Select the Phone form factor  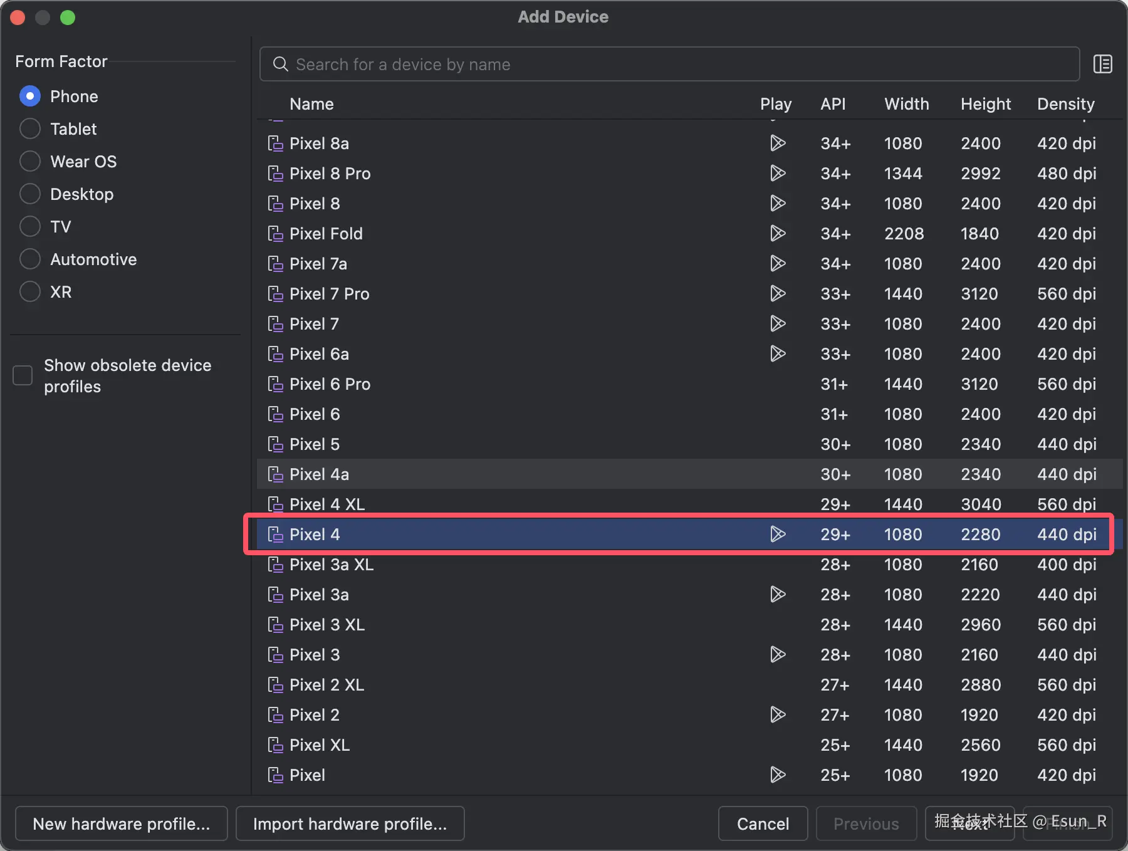pos(30,97)
